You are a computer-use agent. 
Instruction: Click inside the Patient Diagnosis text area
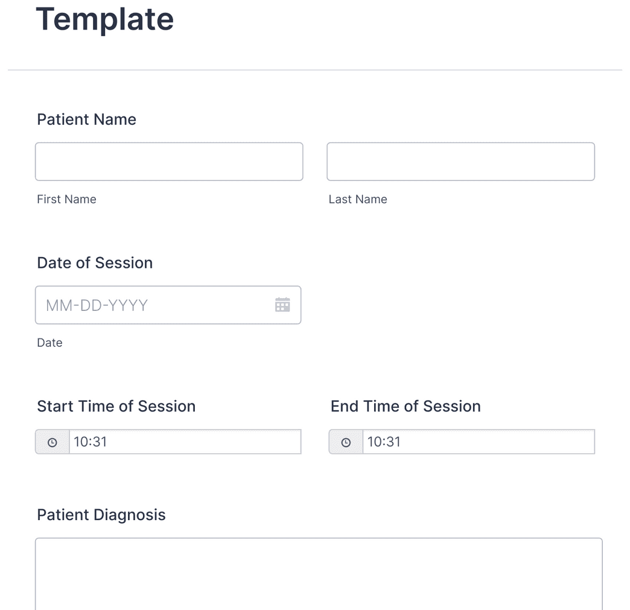tap(320, 573)
